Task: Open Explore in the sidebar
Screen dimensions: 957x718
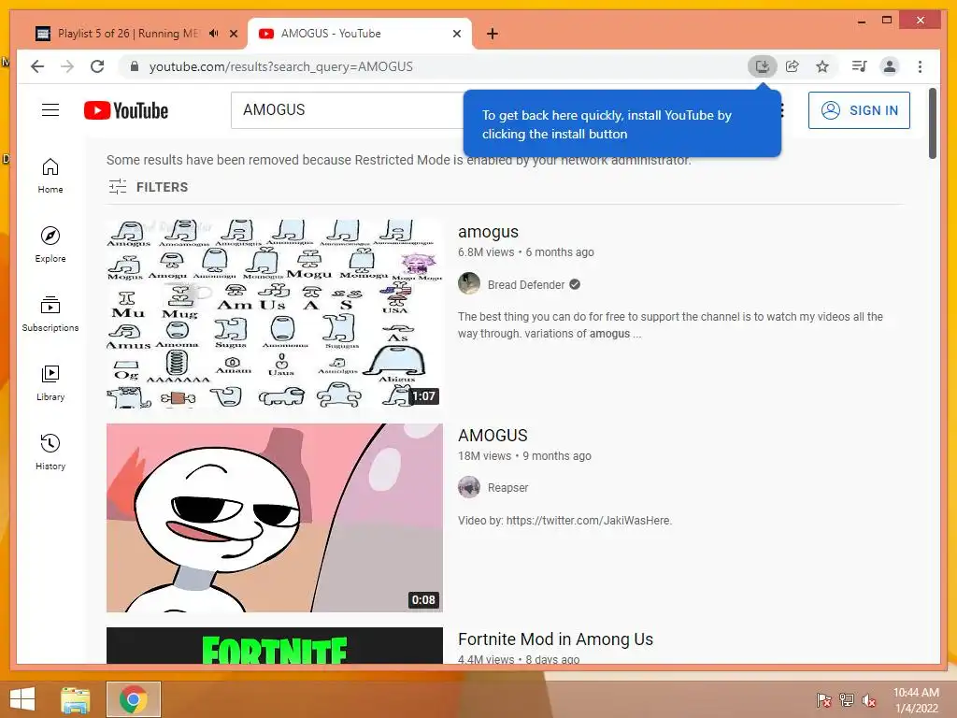Action: point(50,245)
